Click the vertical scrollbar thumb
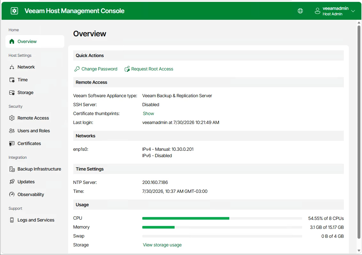Image resolution: width=362 pixels, height=255 pixels. (x=359, y=132)
